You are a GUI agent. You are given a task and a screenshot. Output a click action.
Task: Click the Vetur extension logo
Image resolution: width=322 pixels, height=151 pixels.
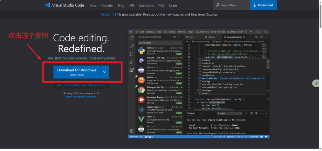click(x=141, y=119)
